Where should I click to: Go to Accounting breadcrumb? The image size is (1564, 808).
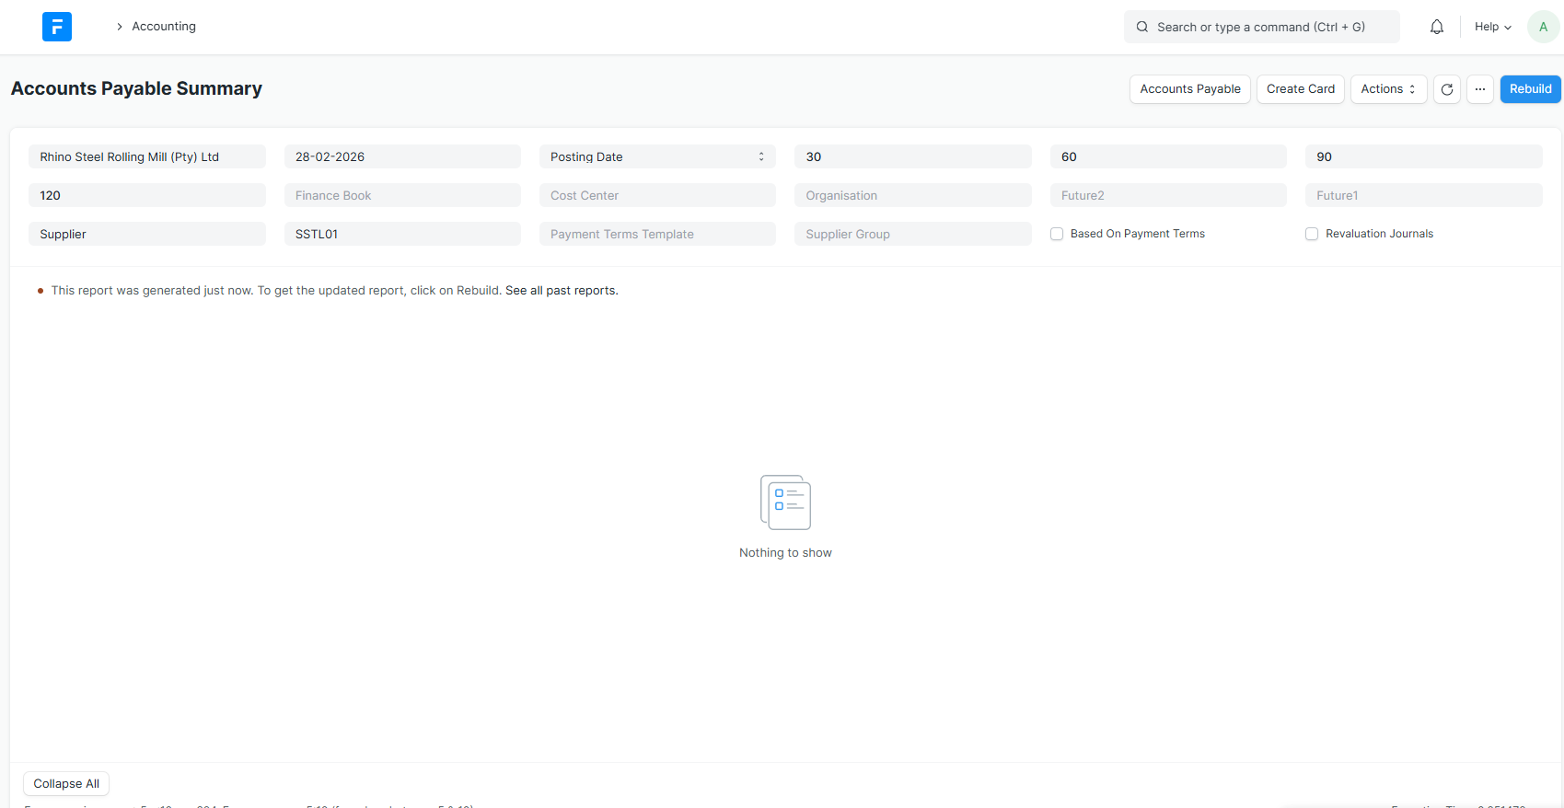(x=164, y=27)
